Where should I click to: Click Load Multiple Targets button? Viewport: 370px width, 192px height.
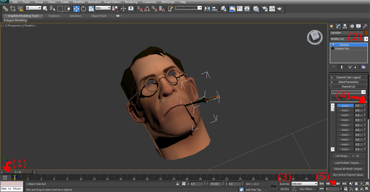click(348, 163)
